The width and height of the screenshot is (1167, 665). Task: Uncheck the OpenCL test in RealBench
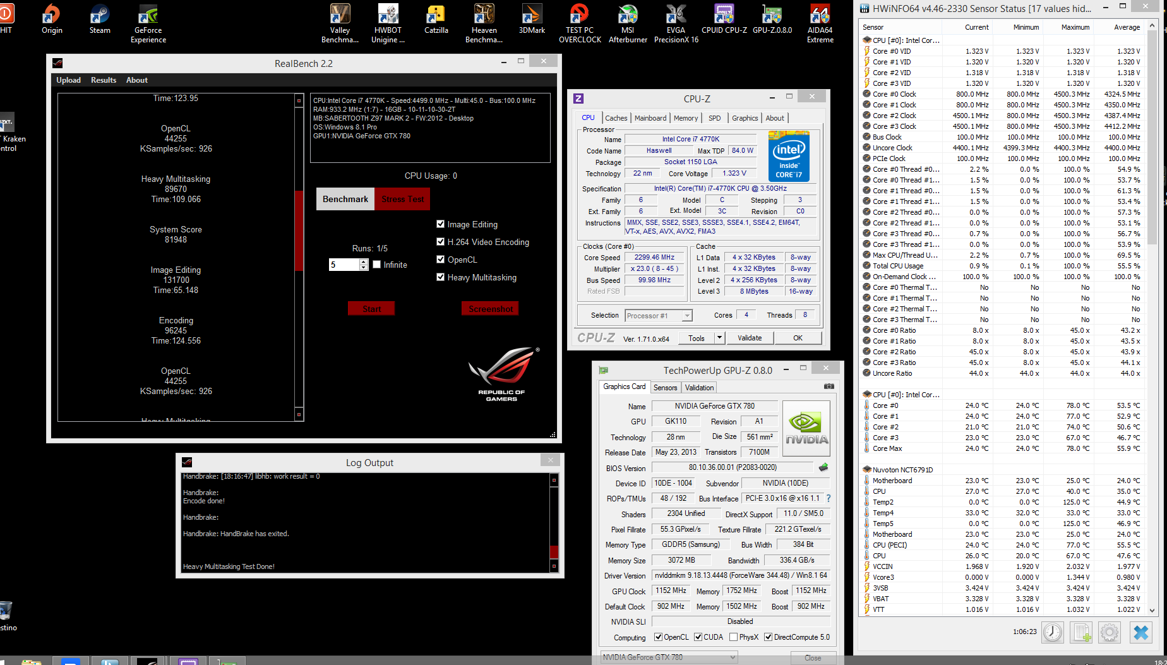coord(440,260)
